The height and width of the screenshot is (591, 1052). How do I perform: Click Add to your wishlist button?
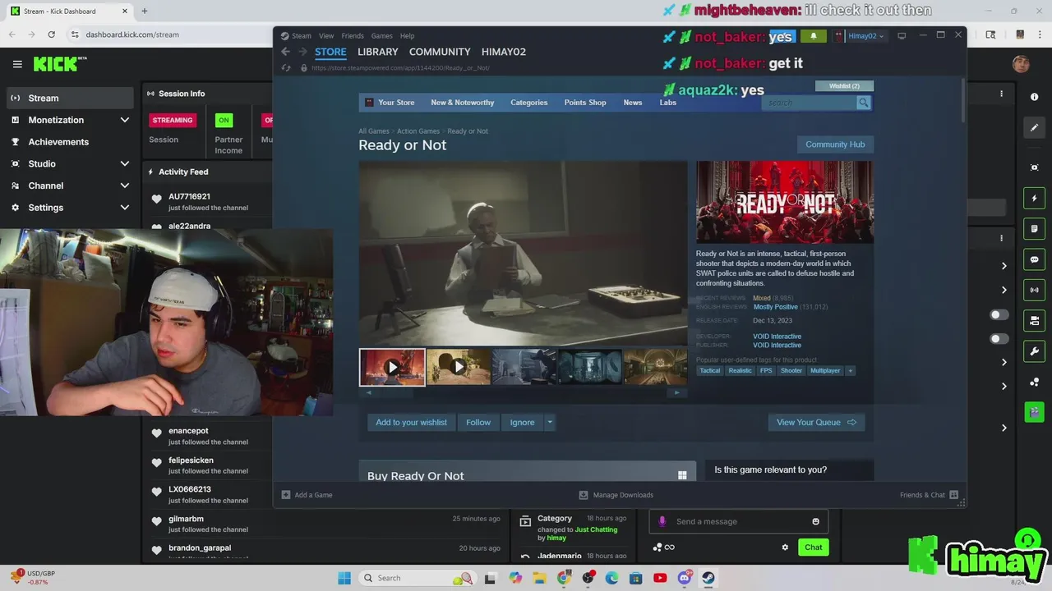click(x=411, y=423)
